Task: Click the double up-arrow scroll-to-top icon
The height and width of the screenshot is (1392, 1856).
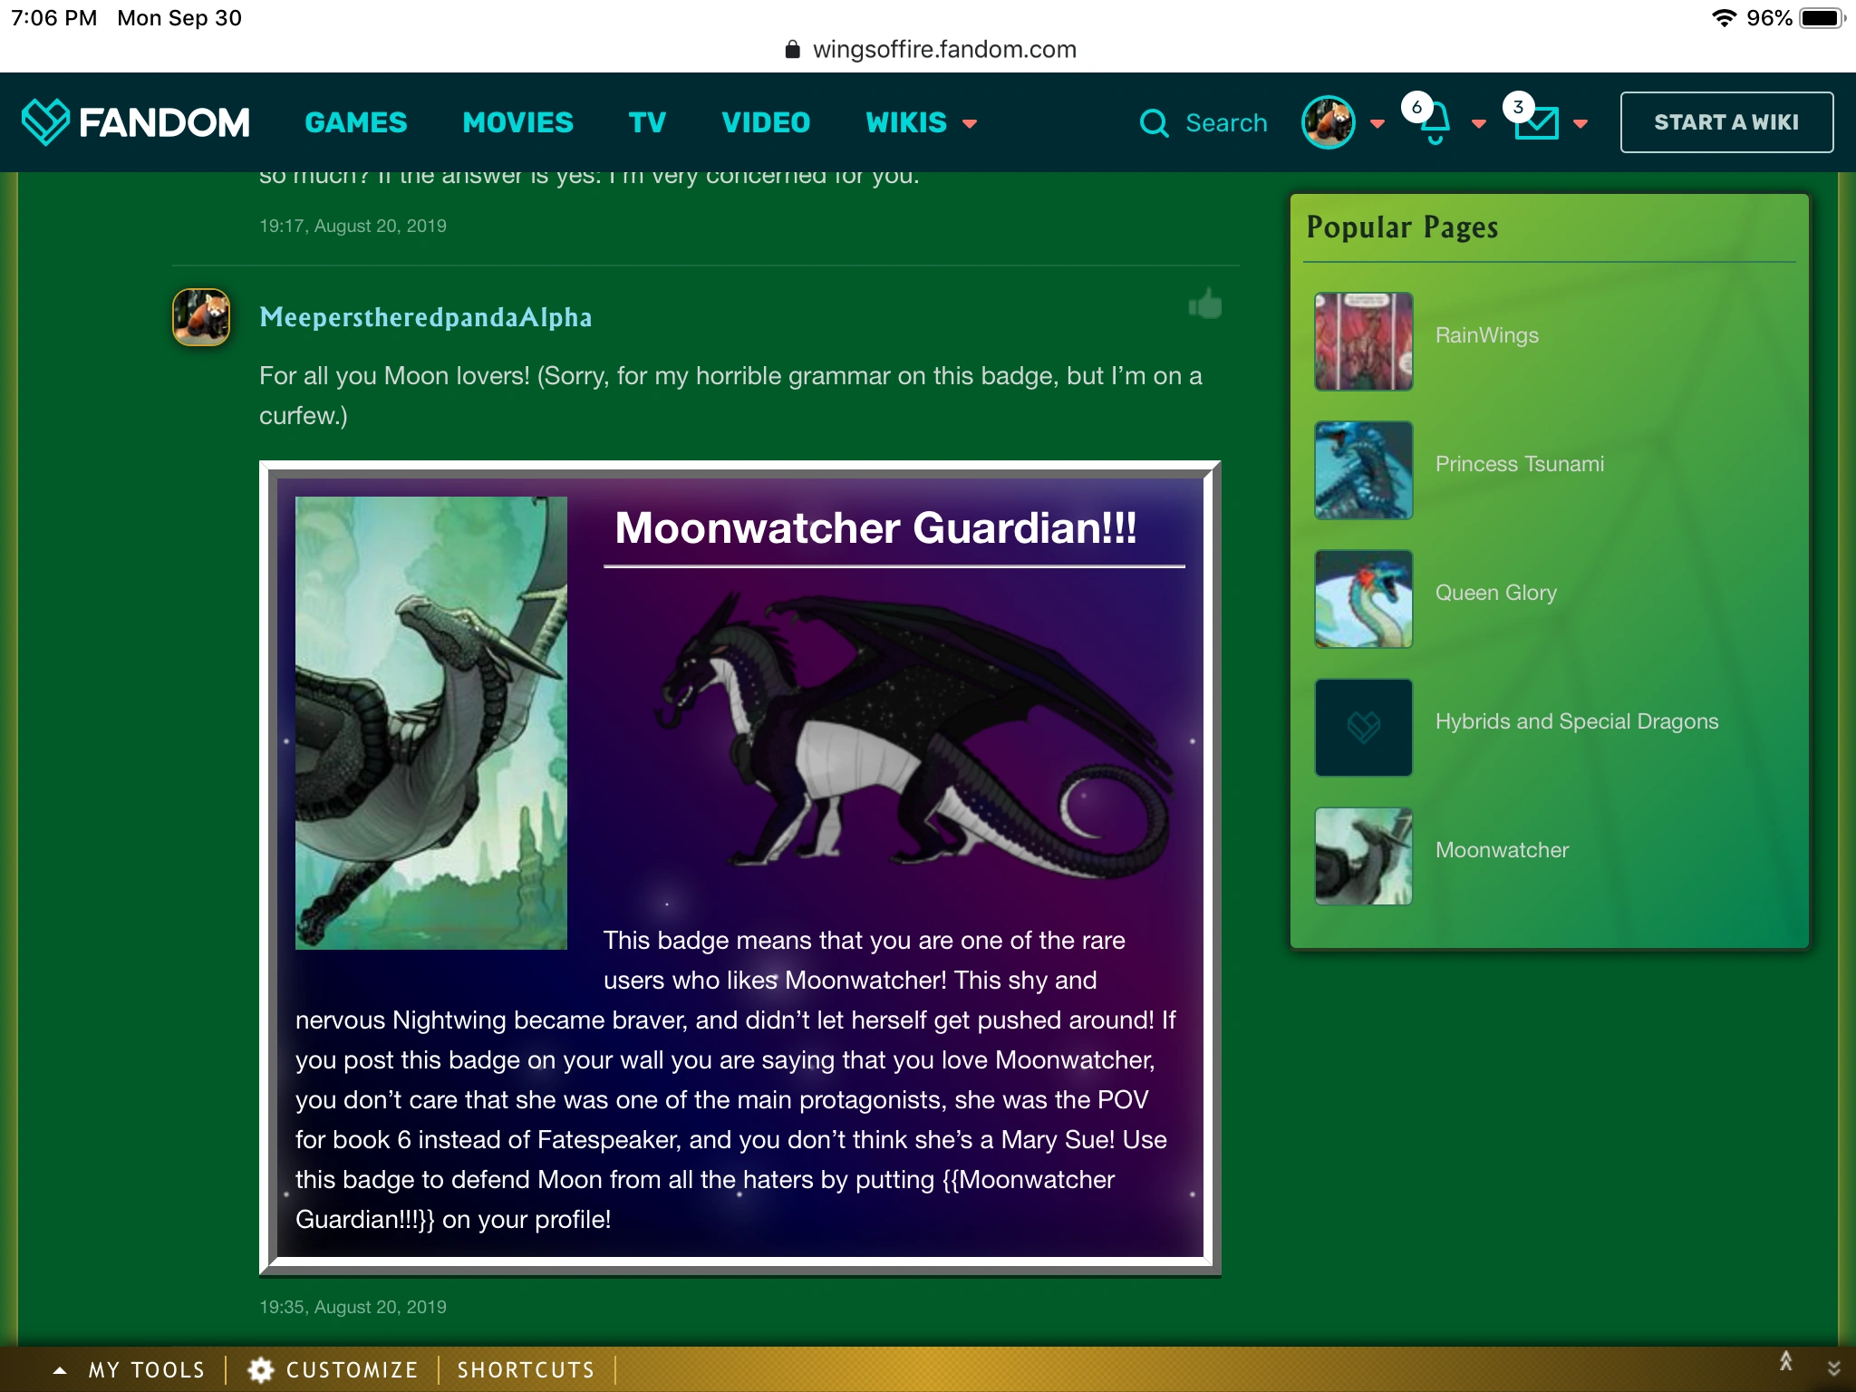Action: (1785, 1361)
